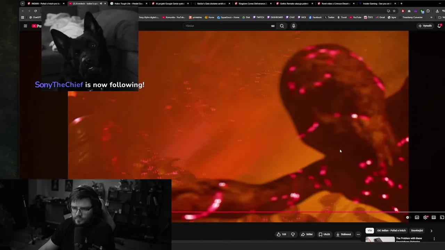Open the Squad.buzz – Home bookmark

pos(228,17)
